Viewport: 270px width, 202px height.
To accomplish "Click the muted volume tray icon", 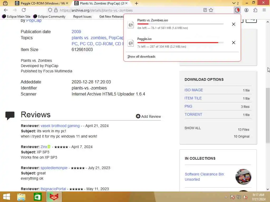I will [245, 197].
